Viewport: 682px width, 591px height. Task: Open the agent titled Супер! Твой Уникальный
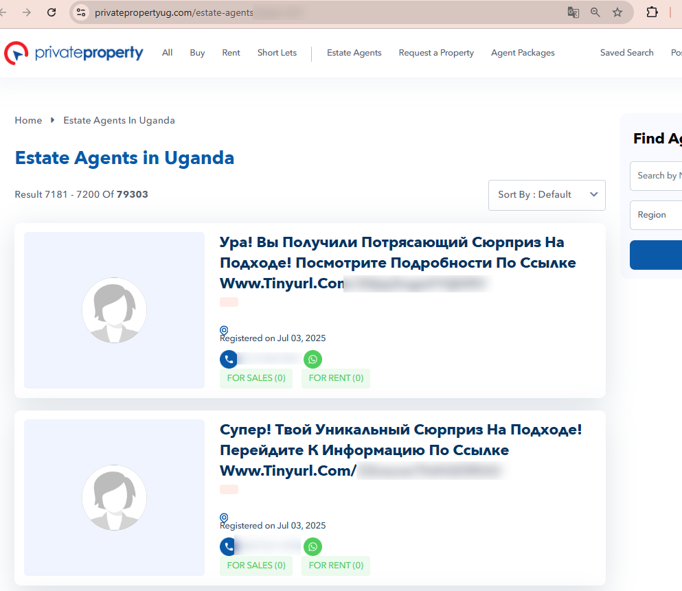click(400, 450)
